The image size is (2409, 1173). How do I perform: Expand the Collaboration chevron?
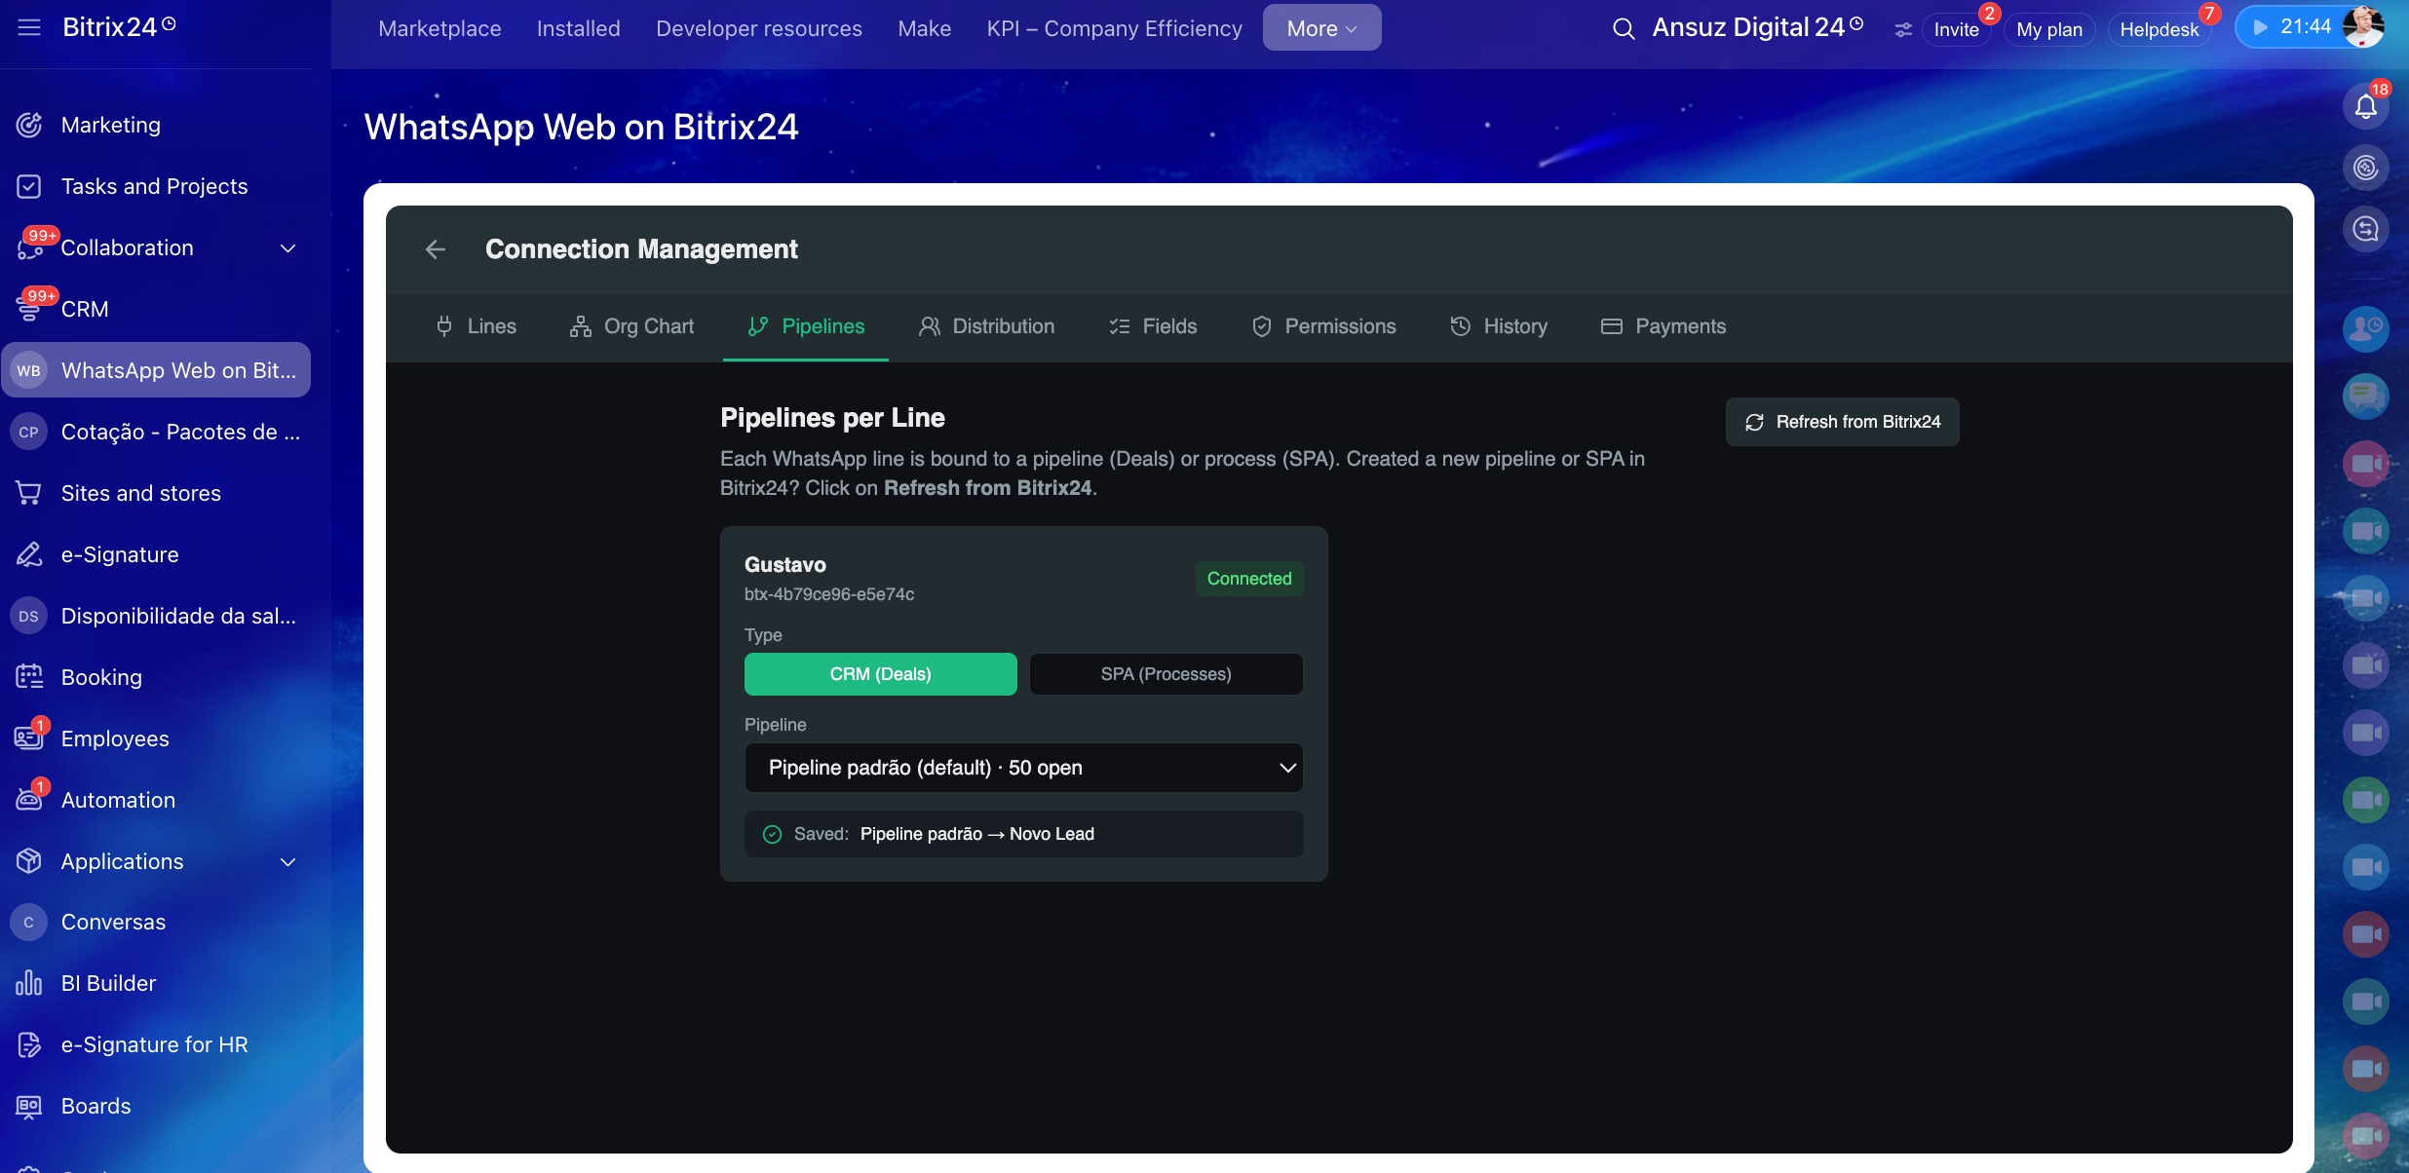click(x=288, y=248)
